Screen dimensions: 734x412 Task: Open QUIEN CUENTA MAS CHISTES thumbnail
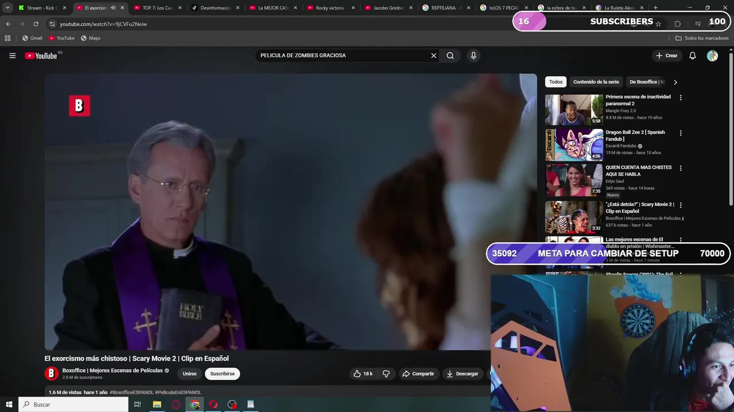click(574, 180)
